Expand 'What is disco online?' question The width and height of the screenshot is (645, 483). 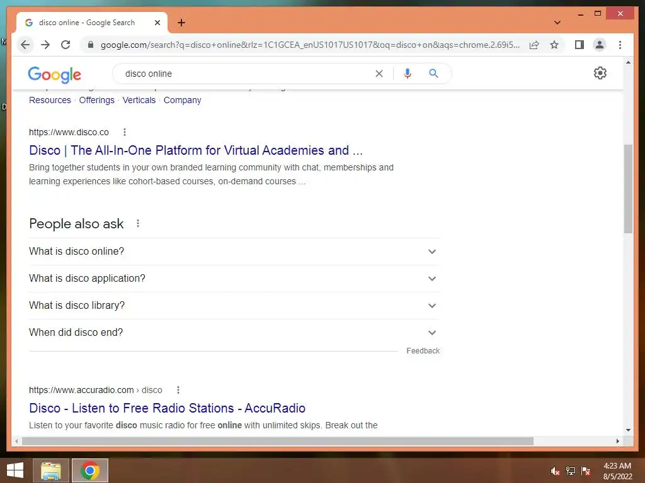pos(234,252)
